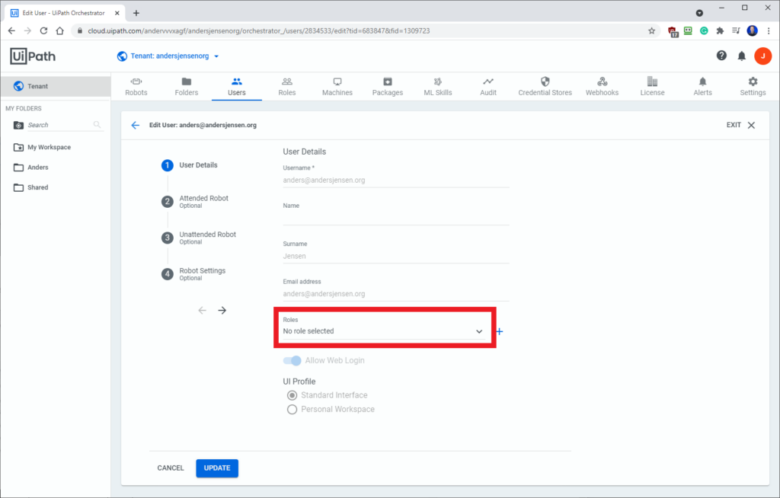
Task: Open the Machines tab
Action: 337,87
